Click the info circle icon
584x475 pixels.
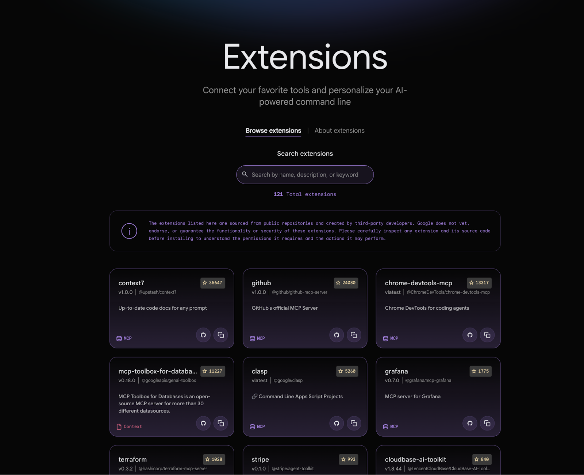(x=129, y=231)
